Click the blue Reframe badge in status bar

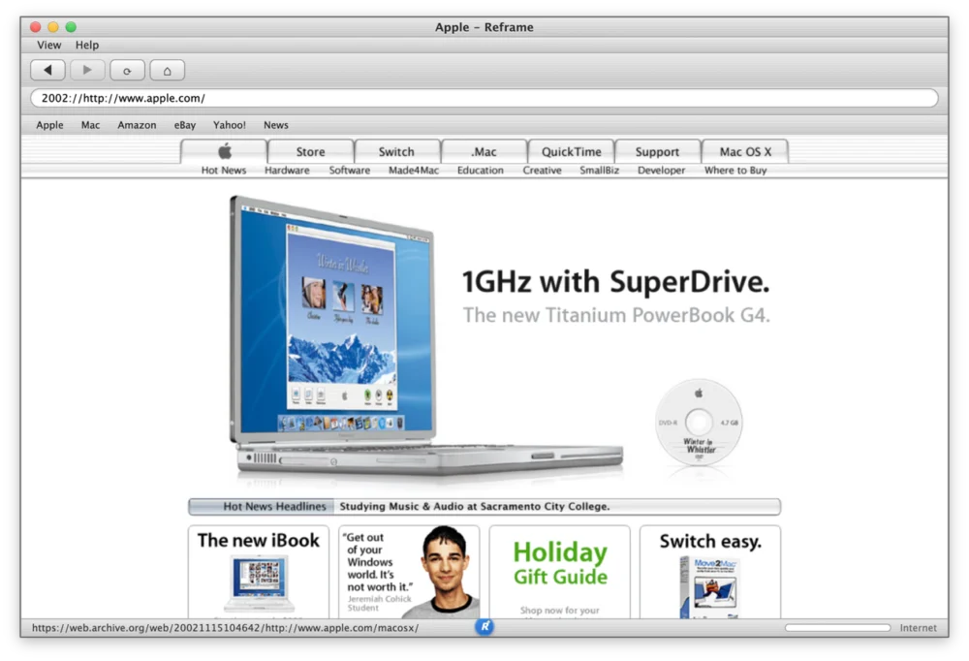click(x=484, y=626)
